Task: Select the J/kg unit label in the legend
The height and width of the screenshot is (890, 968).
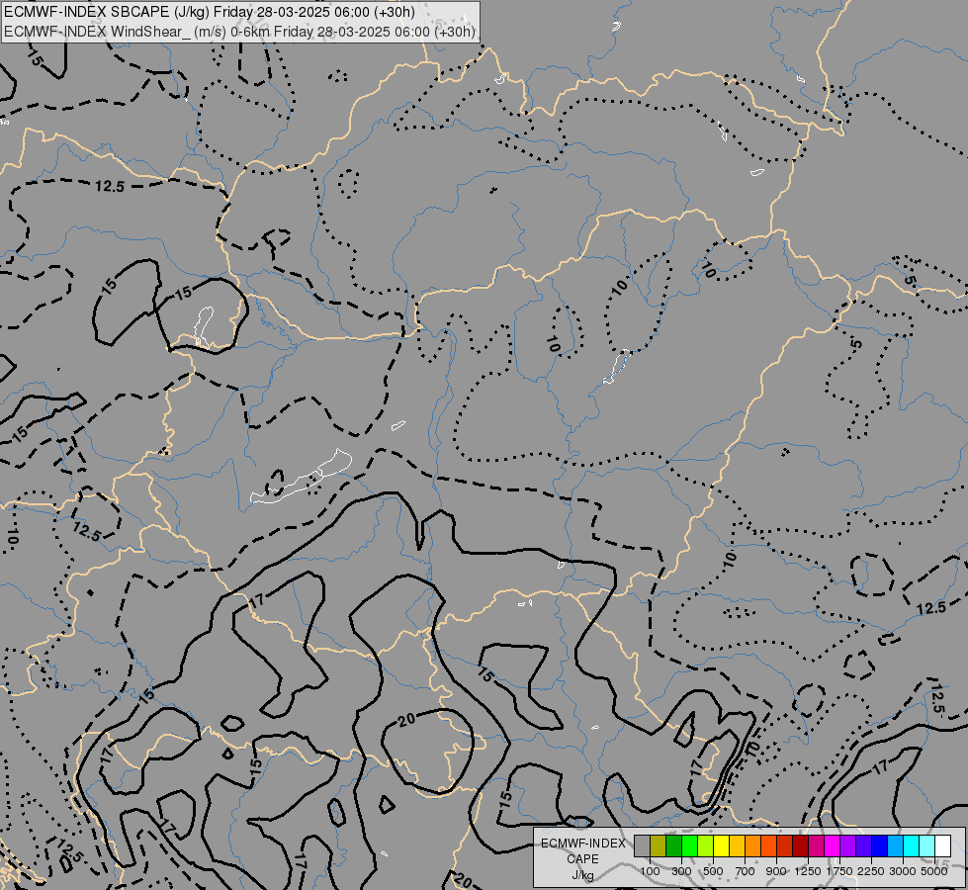Action: click(582, 875)
